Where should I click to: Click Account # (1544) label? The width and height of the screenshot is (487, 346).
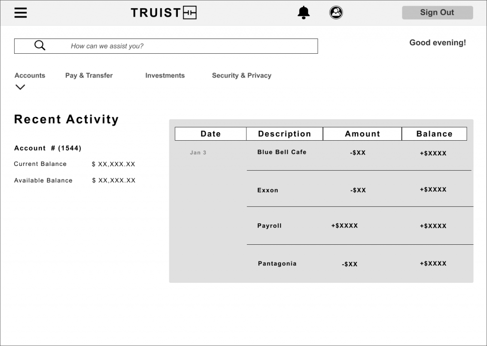48,148
